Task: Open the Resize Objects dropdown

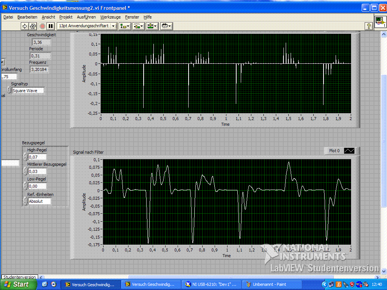Action: point(152,26)
